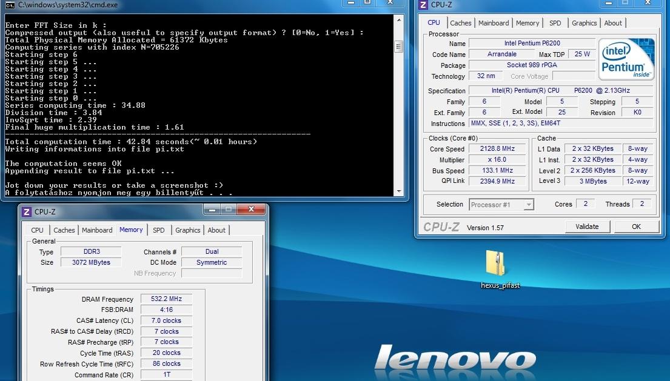Image resolution: width=670 pixels, height=381 pixels.
Task: Open About tab in CPU-Z memory window
Action: pos(216,230)
